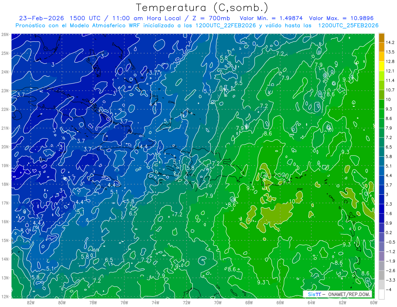Click the "80W" longitude axis label
397x307 pixels.
[62, 303]
